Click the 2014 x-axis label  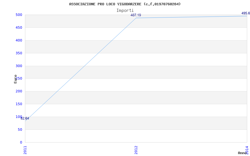pos(247,150)
